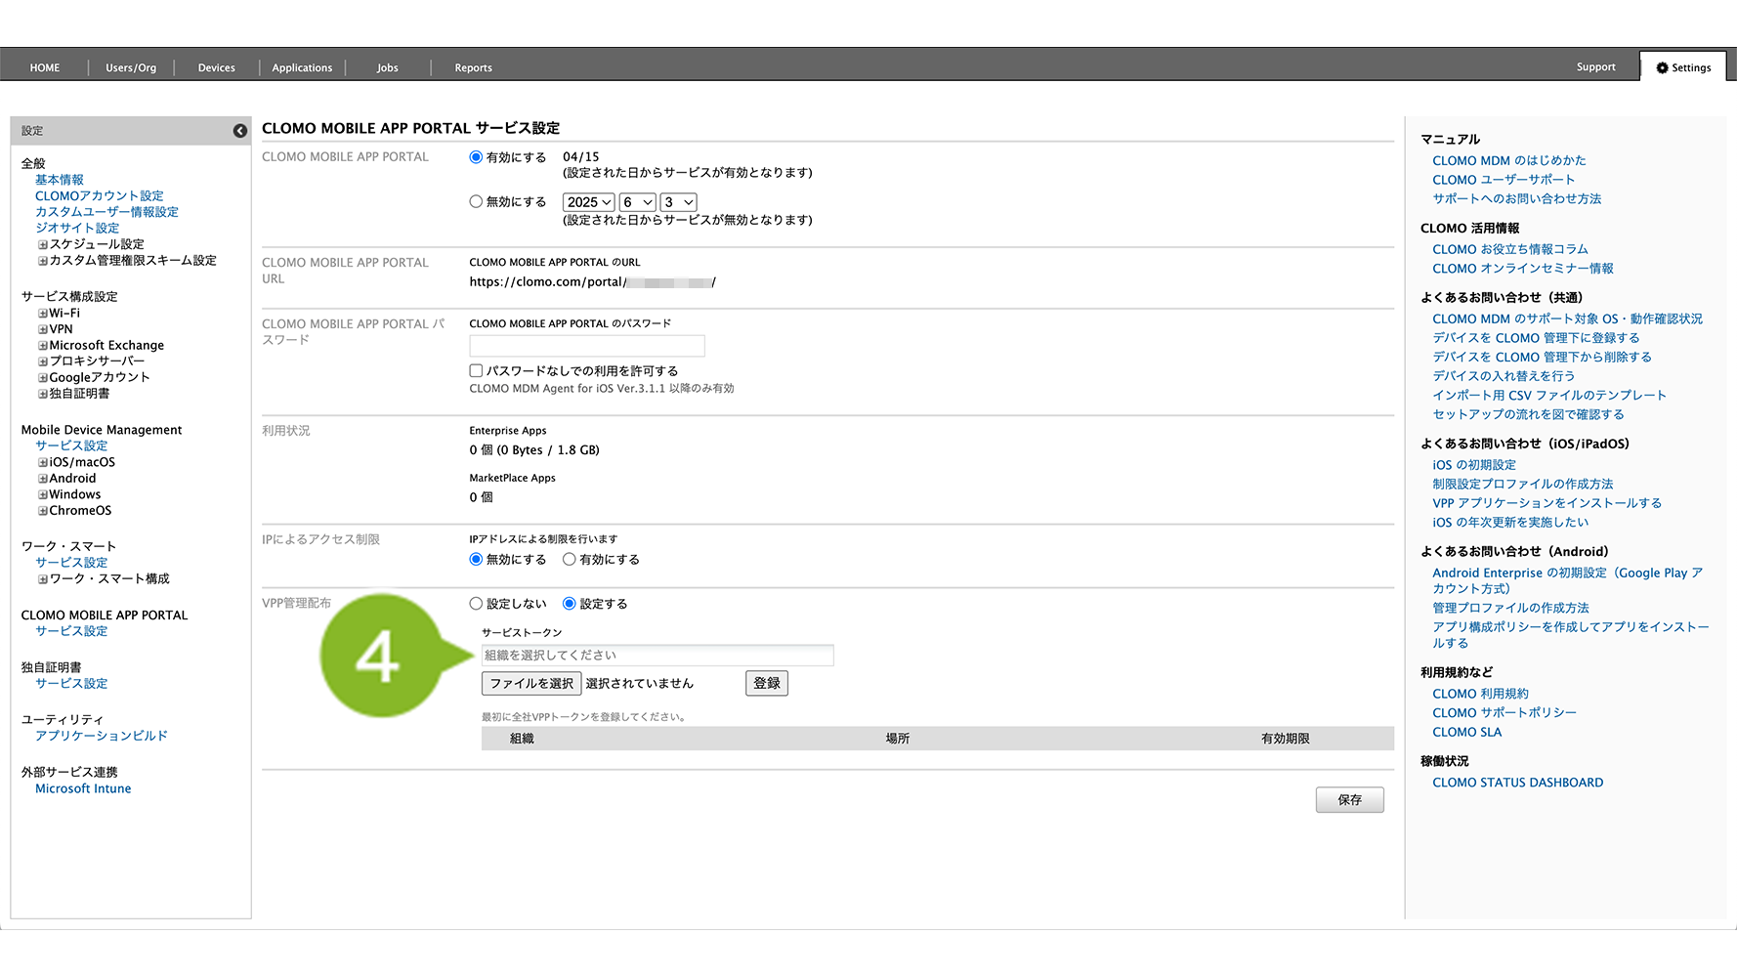Open サービス設定 under ワーク・スマート

tap(71, 563)
